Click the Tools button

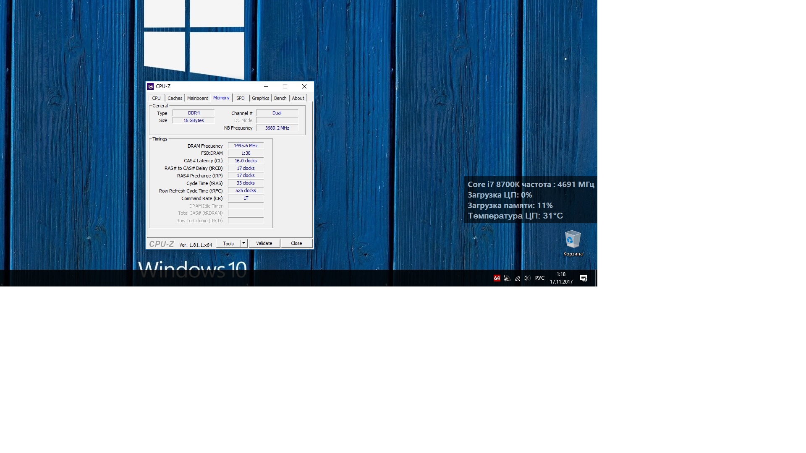point(228,244)
